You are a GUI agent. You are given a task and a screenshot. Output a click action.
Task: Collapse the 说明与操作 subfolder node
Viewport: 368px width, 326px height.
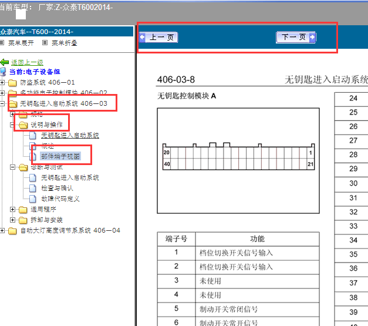point(12,125)
